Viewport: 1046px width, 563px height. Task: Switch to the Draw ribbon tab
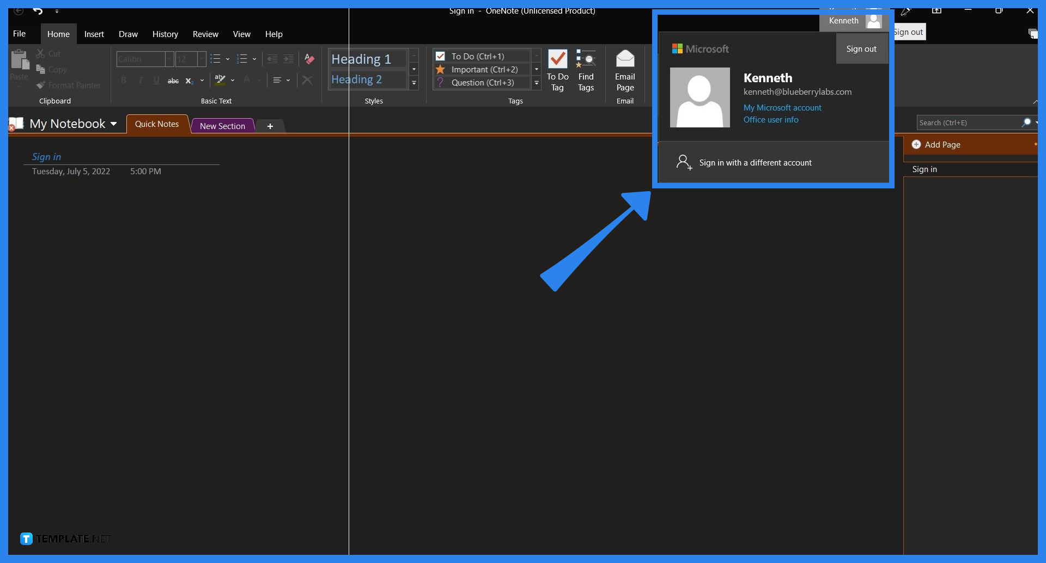click(128, 34)
